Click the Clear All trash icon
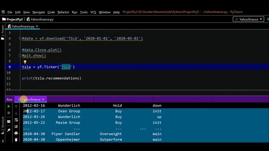This screenshot has width=269, height=151. [x=16, y=140]
